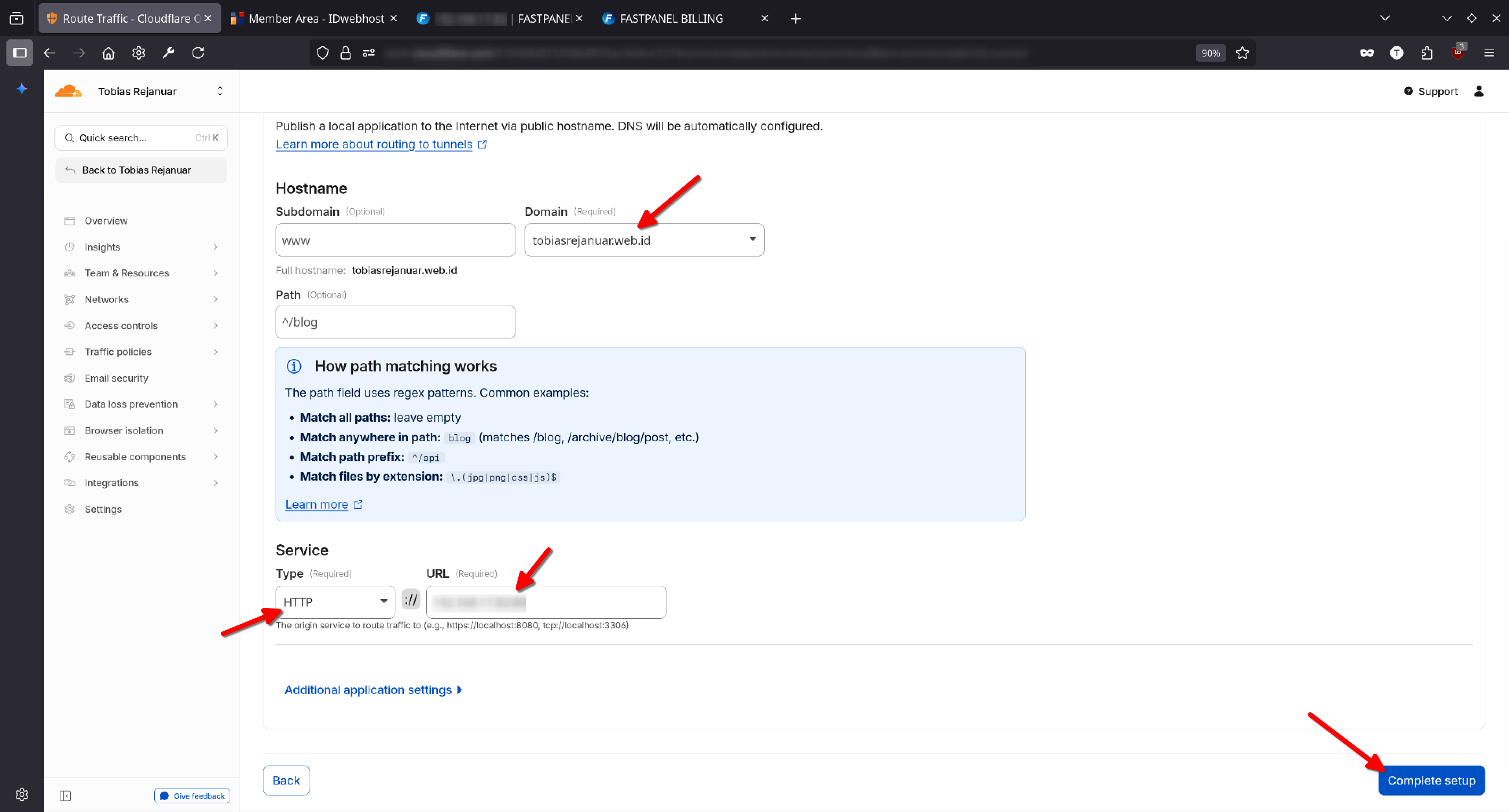Image resolution: width=1509 pixels, height=812 pixels.
Task: Click the Support help icon
Action: (1408, 91)
